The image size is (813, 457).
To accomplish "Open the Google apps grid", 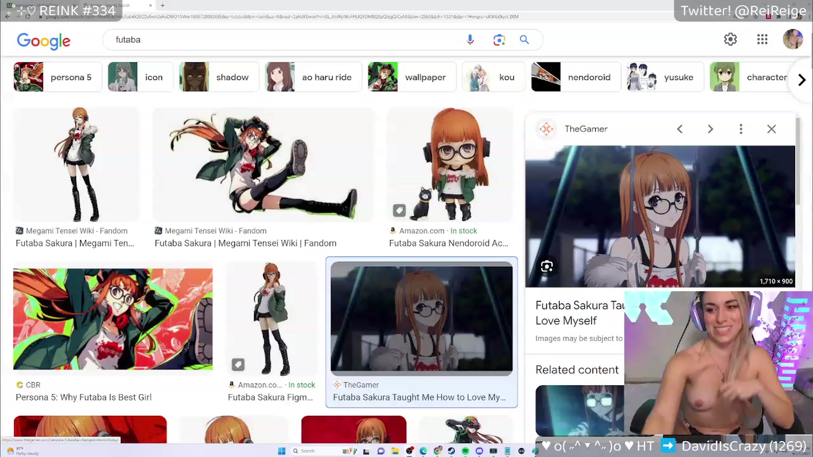I will (762, 39).
